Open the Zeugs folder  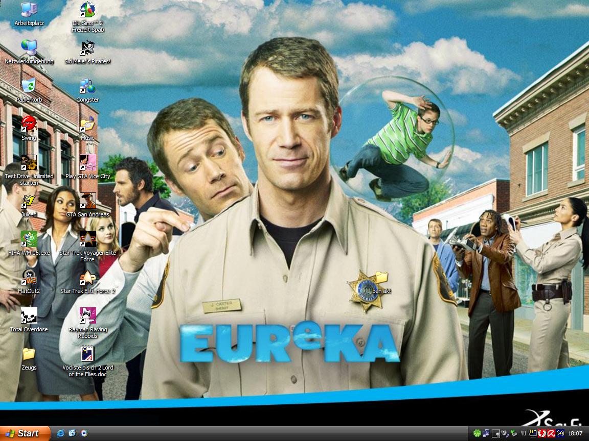click(x=29, y=354)
